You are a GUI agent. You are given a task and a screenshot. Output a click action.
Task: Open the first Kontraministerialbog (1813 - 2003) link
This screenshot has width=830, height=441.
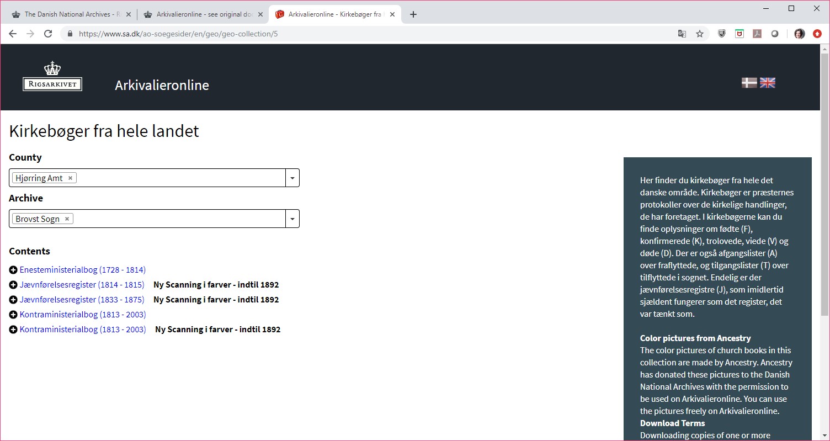83,315
